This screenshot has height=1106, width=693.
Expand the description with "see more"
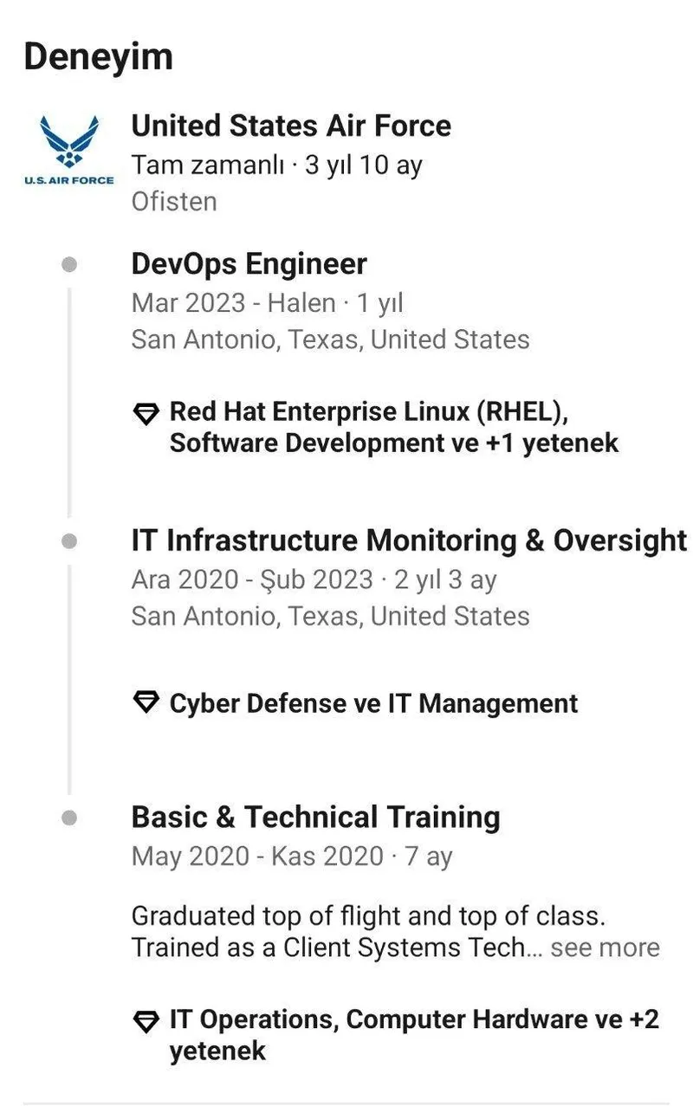605,948
